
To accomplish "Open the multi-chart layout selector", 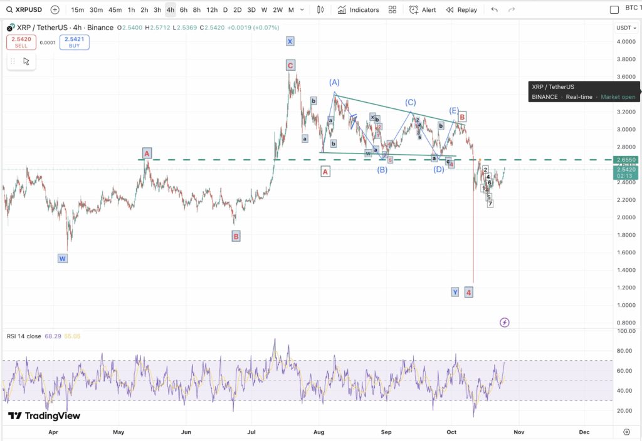I will point(393,9).
